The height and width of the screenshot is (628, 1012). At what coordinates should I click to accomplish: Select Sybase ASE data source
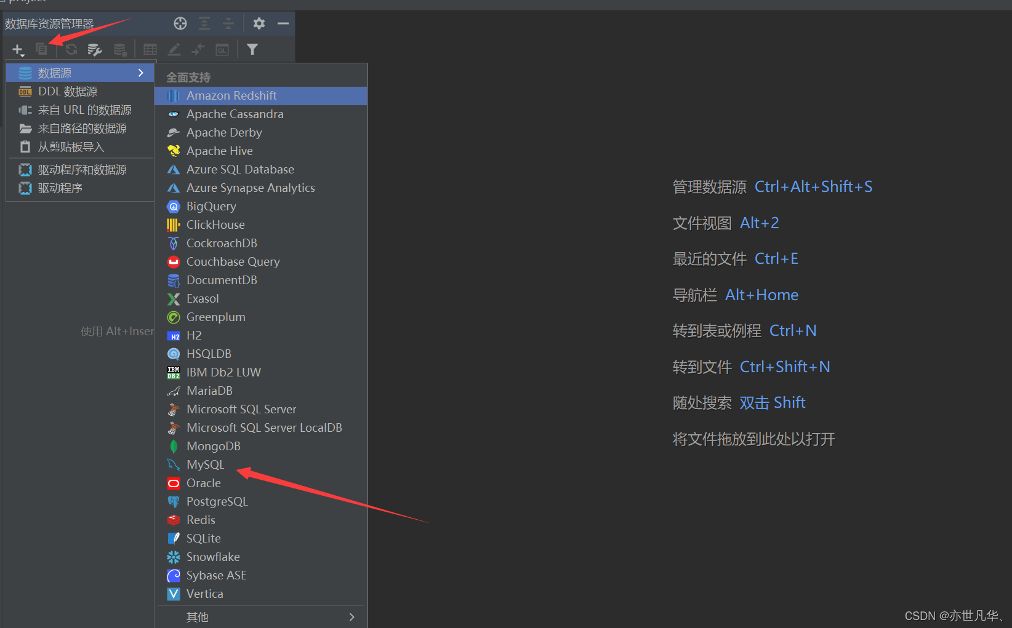(x=261, y=575)
